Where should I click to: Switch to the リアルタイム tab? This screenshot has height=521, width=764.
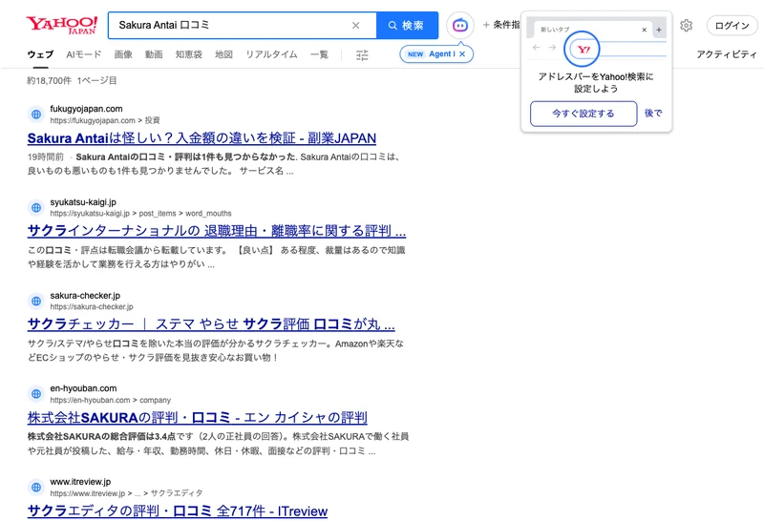coord(271,54)
